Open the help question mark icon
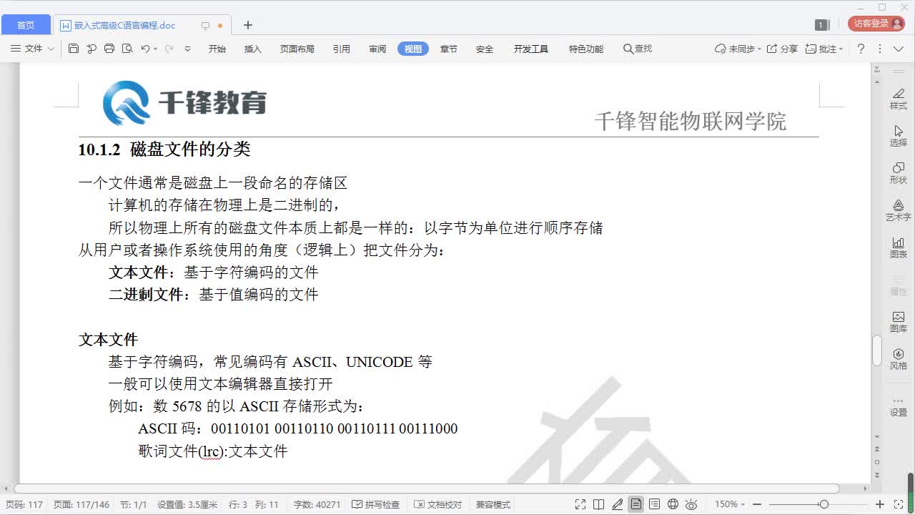 [861, 49]
